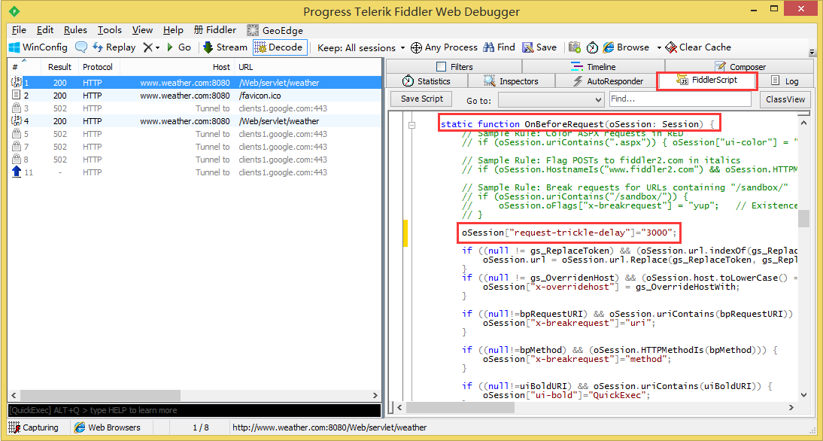Click Web Browsers process filter status
This screenshot has height=441, width=823.
point(108,427)
